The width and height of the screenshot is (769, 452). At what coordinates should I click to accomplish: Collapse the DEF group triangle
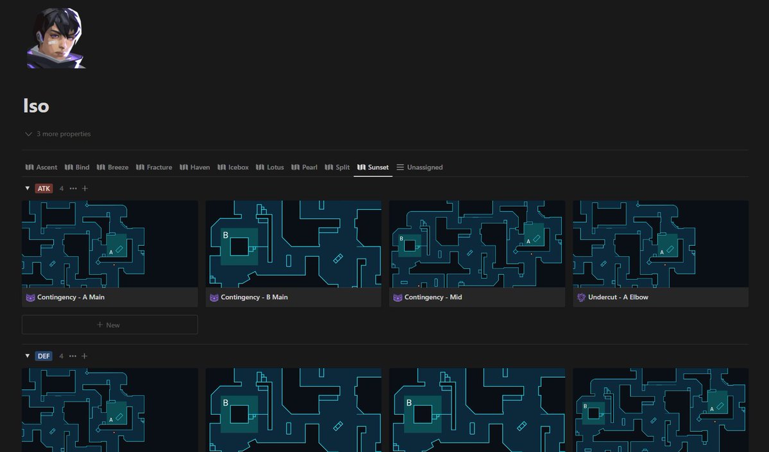28,355
